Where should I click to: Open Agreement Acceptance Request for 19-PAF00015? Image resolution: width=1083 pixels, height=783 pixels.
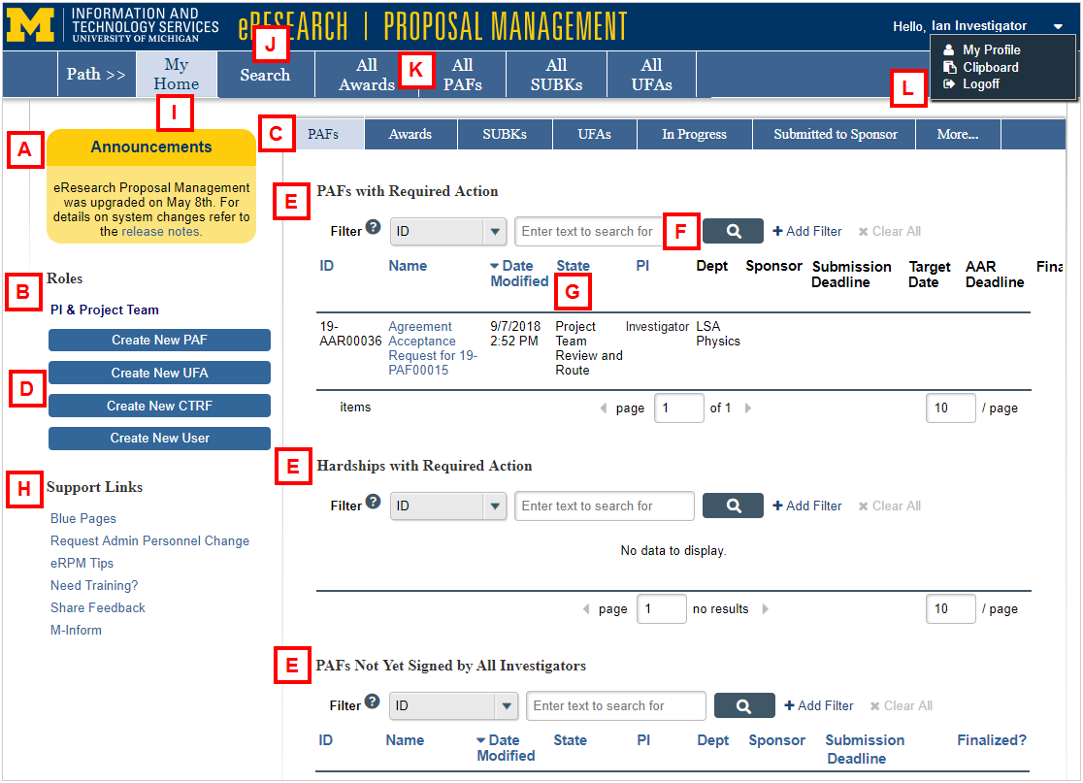[432, 348]
